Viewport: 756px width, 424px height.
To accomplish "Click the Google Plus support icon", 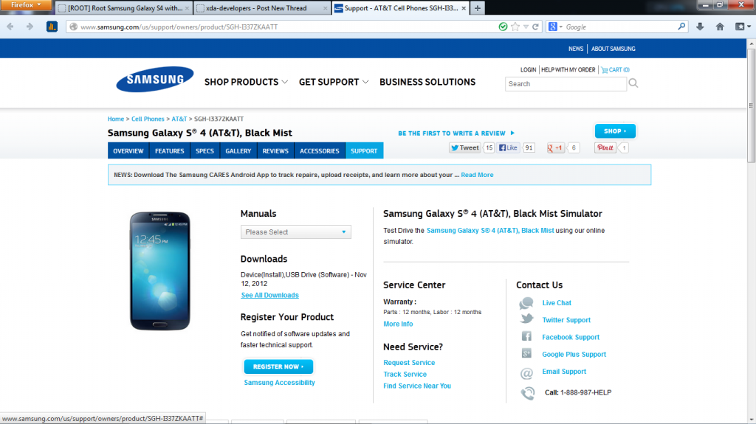I will 526,353.
